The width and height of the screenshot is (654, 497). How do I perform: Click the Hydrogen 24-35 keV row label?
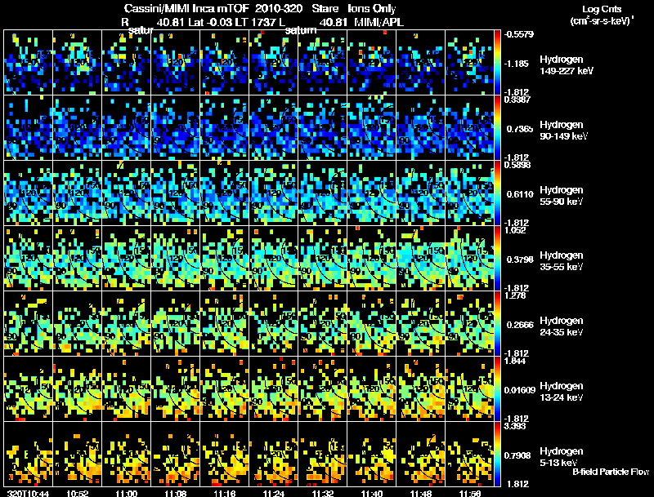[562, 326]
